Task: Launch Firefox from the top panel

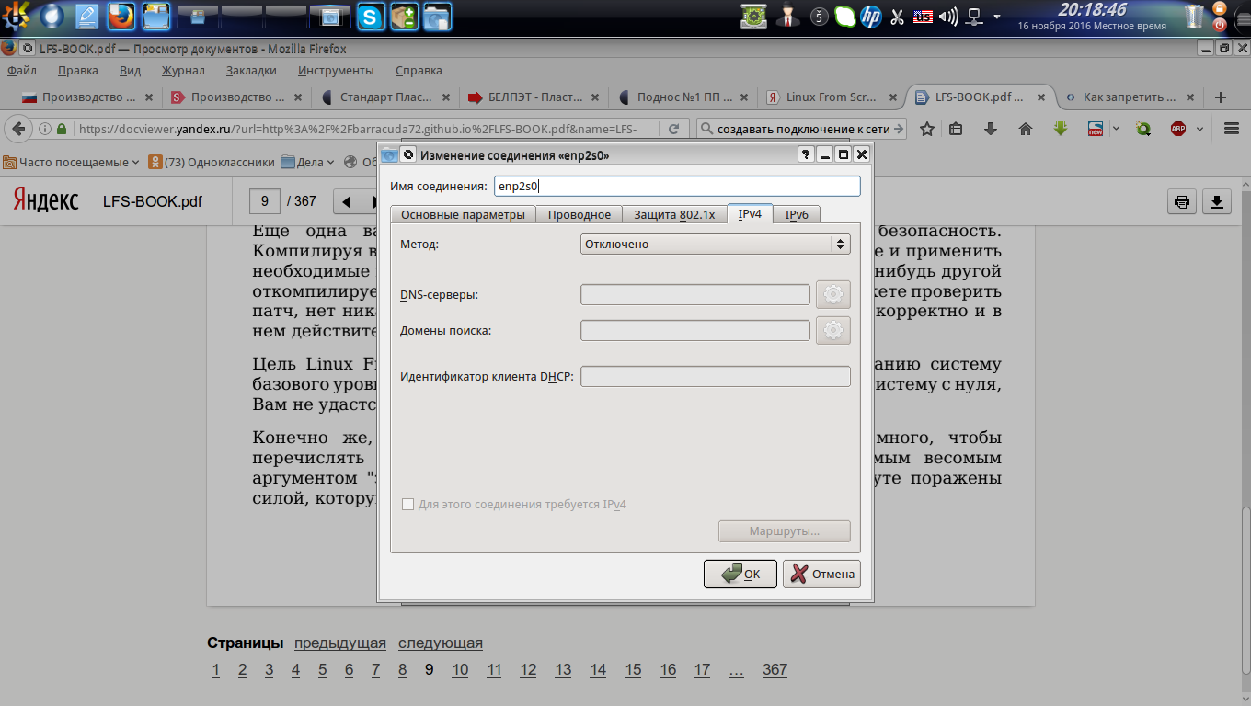Action: [x=121, y=16]
